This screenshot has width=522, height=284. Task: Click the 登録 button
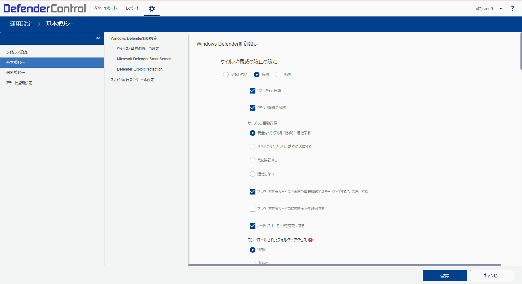[445, 276]
